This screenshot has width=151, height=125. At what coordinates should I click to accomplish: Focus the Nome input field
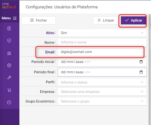[102, 42]
